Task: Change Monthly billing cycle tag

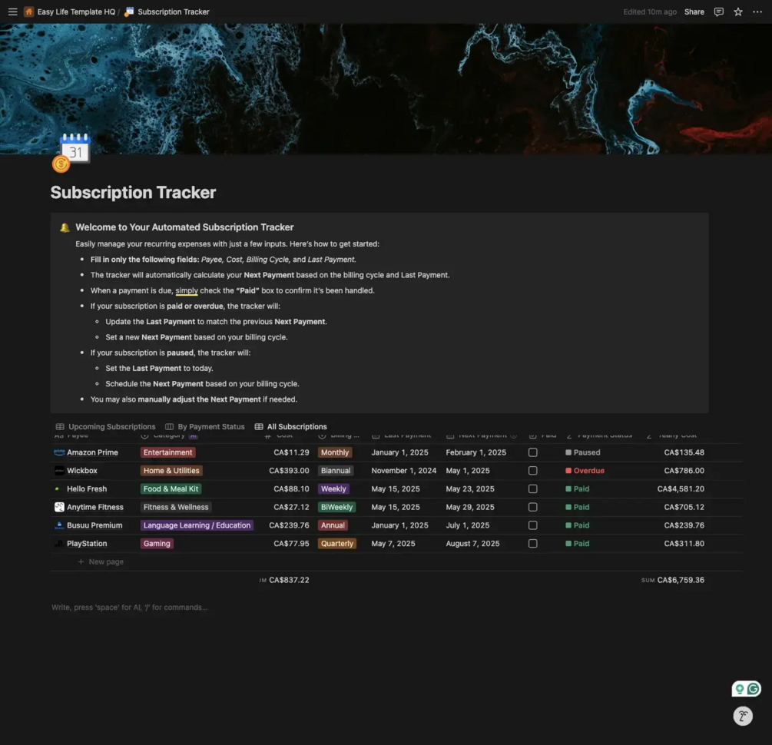Action: click(335, 452)
